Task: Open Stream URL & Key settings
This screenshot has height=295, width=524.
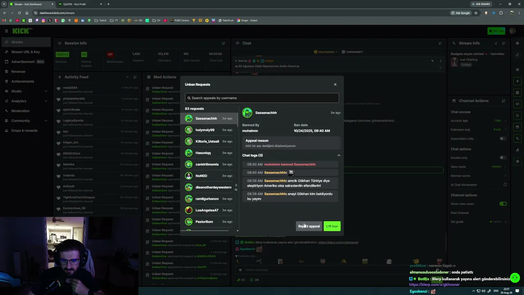Action: coord(25,52)
